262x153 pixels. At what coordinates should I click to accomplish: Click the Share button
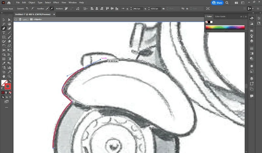tap(217, 3)
